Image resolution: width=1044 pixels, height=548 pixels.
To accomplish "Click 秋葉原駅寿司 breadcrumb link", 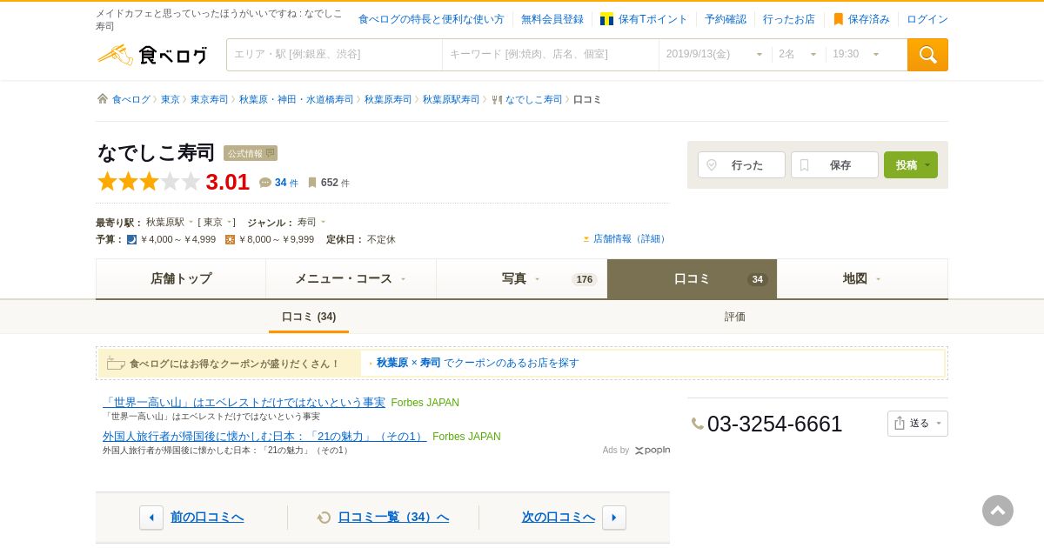I will [x=451, y=100].
